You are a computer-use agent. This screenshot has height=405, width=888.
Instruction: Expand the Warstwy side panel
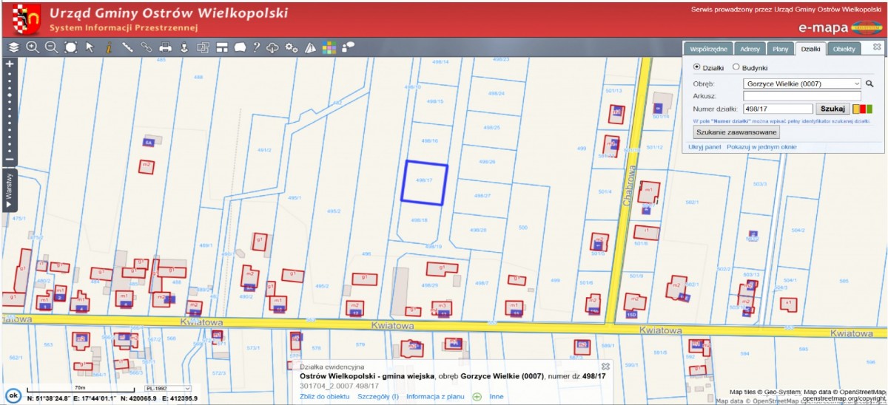tap(9, 190)
